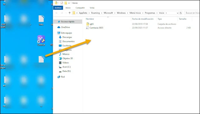This screenshot has height=114, width=200.
Task: Expand the hidden path chevrons before AppData
Action: (x=77, y=13)
